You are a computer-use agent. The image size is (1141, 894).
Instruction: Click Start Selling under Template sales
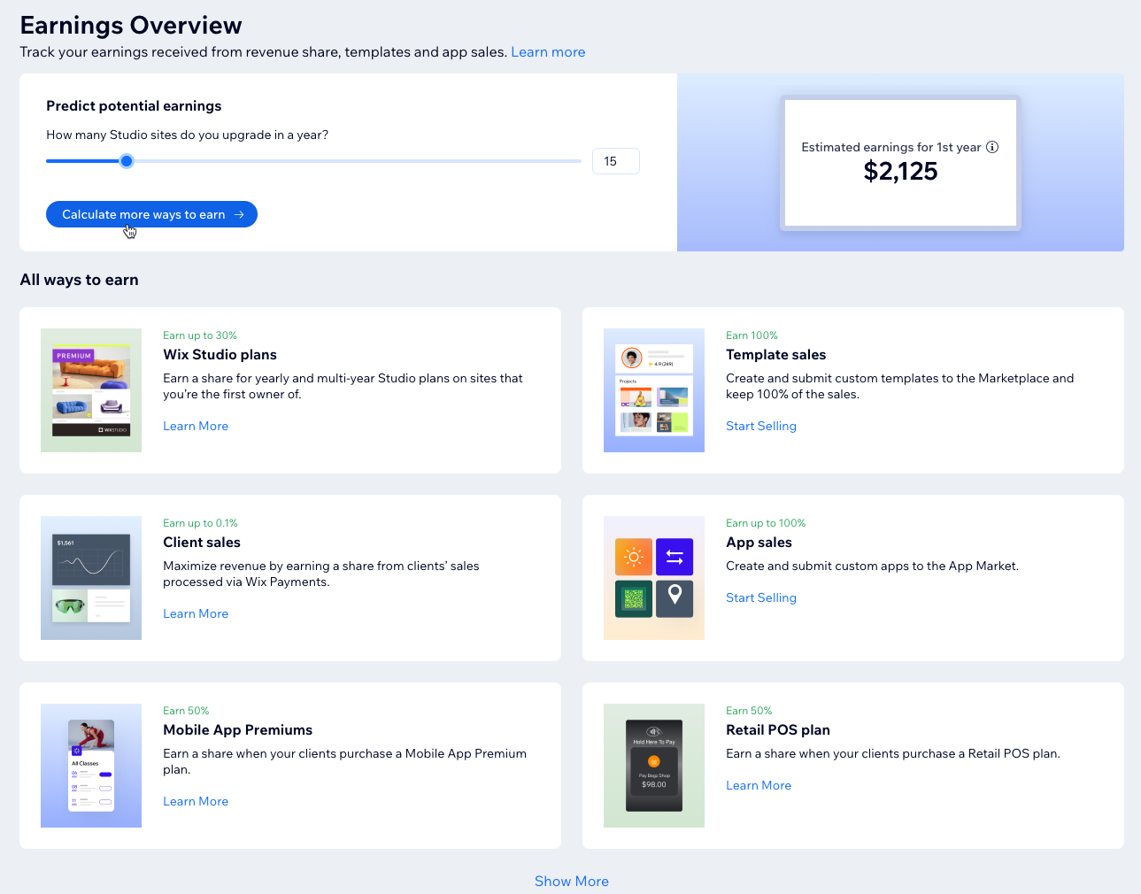(761, 426)
